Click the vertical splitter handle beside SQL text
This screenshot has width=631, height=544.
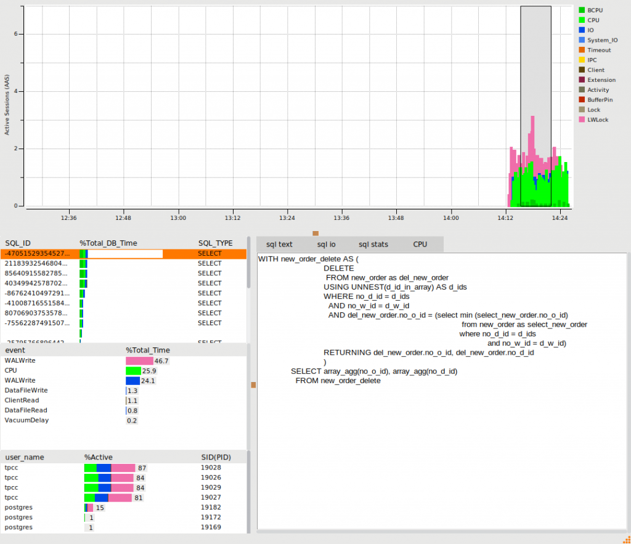coord(253,385)
